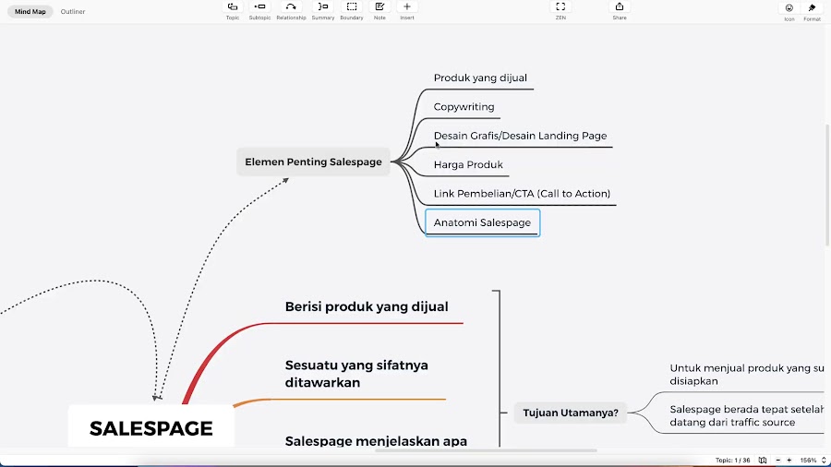Viewport: 831px width, 467px height.
Task: Switch to Mind Map view
Action: pyautogui.click(x=30, y=11)
